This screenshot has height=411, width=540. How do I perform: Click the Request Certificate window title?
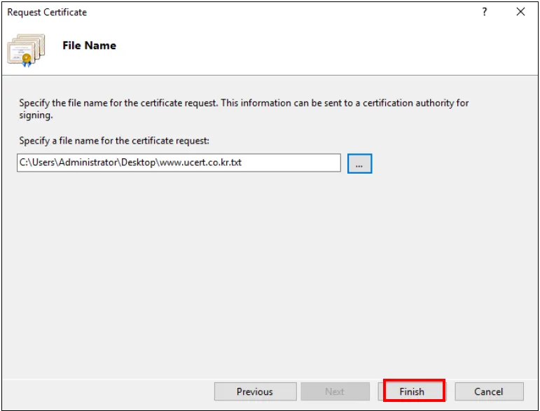47,12
